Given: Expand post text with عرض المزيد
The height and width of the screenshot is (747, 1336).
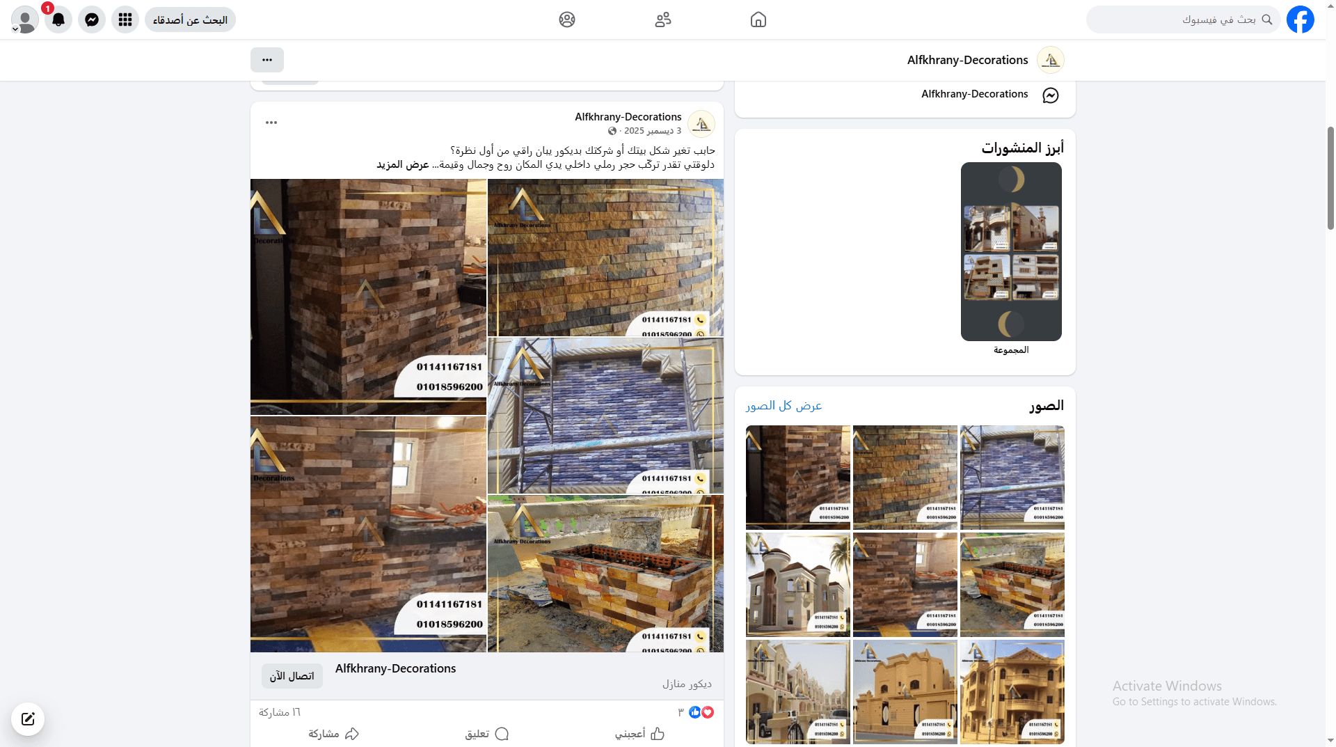Looking at the screenshot, I should (x=403, y=165).
